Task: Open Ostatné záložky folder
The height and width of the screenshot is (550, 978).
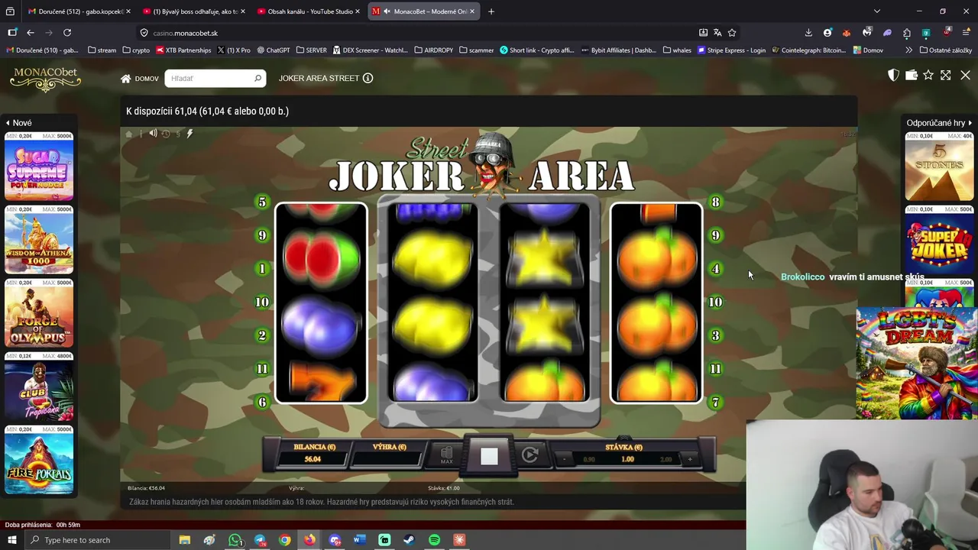Action: pos(946,50)
